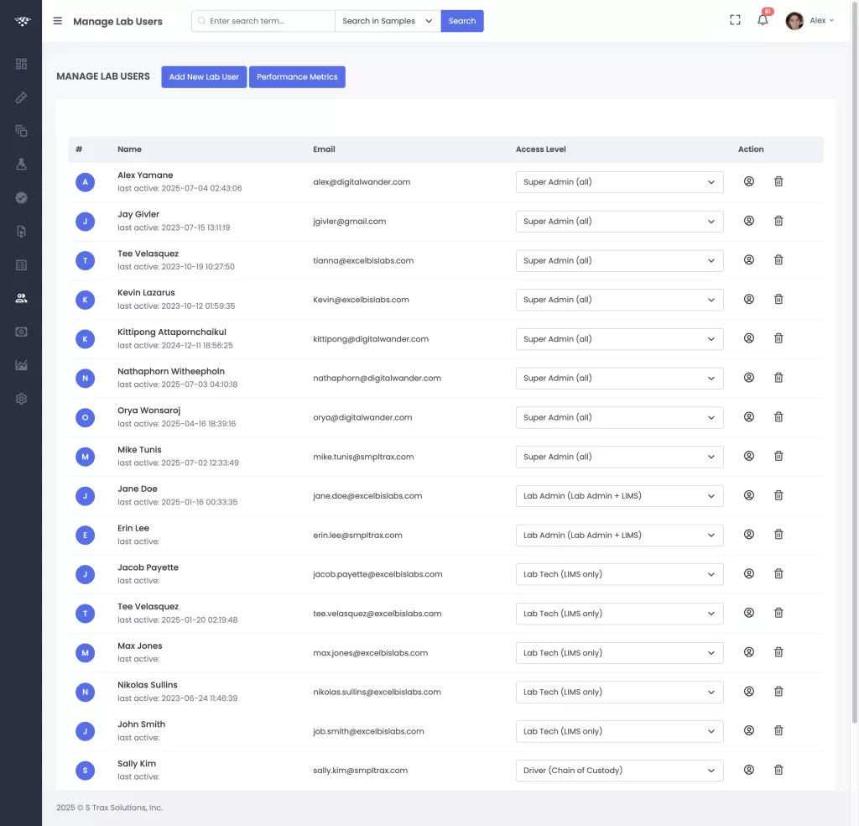View profile icon for Sally Kim
This screenshot has width=859, height=826.
(749, 770)
